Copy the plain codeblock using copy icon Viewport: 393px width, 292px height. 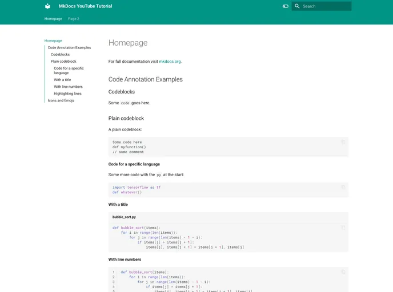click(343, 142)
